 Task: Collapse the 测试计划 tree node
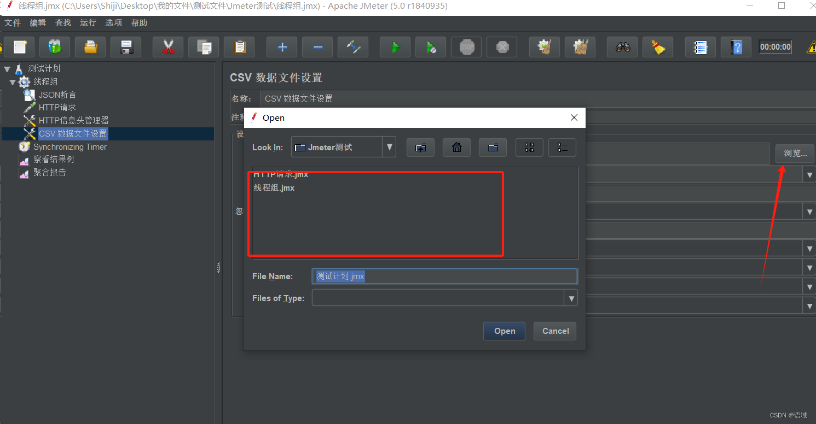pyautogui.click(x=7, y=69)
